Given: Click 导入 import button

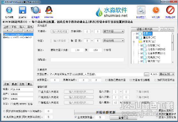Looking at the screenshot, I should coord(22,27).
